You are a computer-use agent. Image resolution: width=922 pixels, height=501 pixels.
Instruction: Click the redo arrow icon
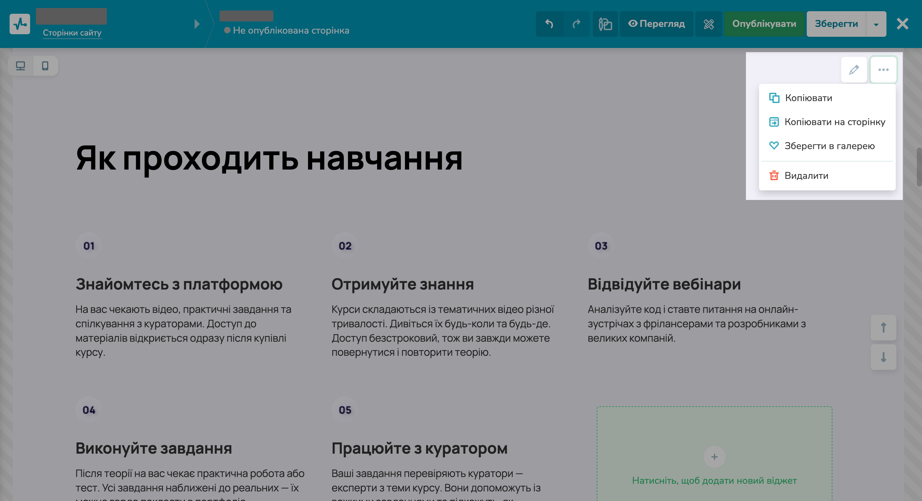point(576,24)
